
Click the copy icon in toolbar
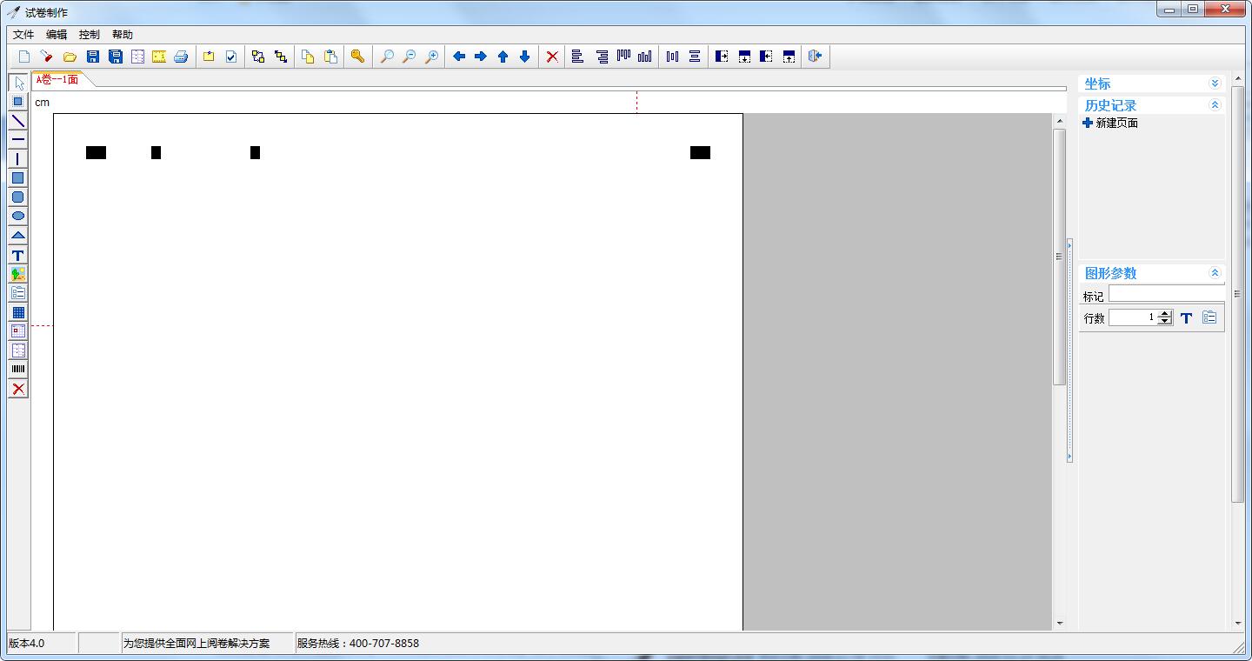coord(308,57)
